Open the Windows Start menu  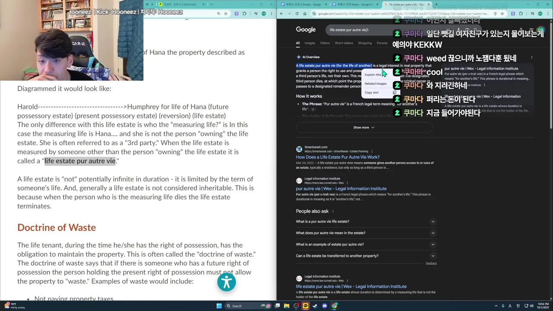[219, 306]
